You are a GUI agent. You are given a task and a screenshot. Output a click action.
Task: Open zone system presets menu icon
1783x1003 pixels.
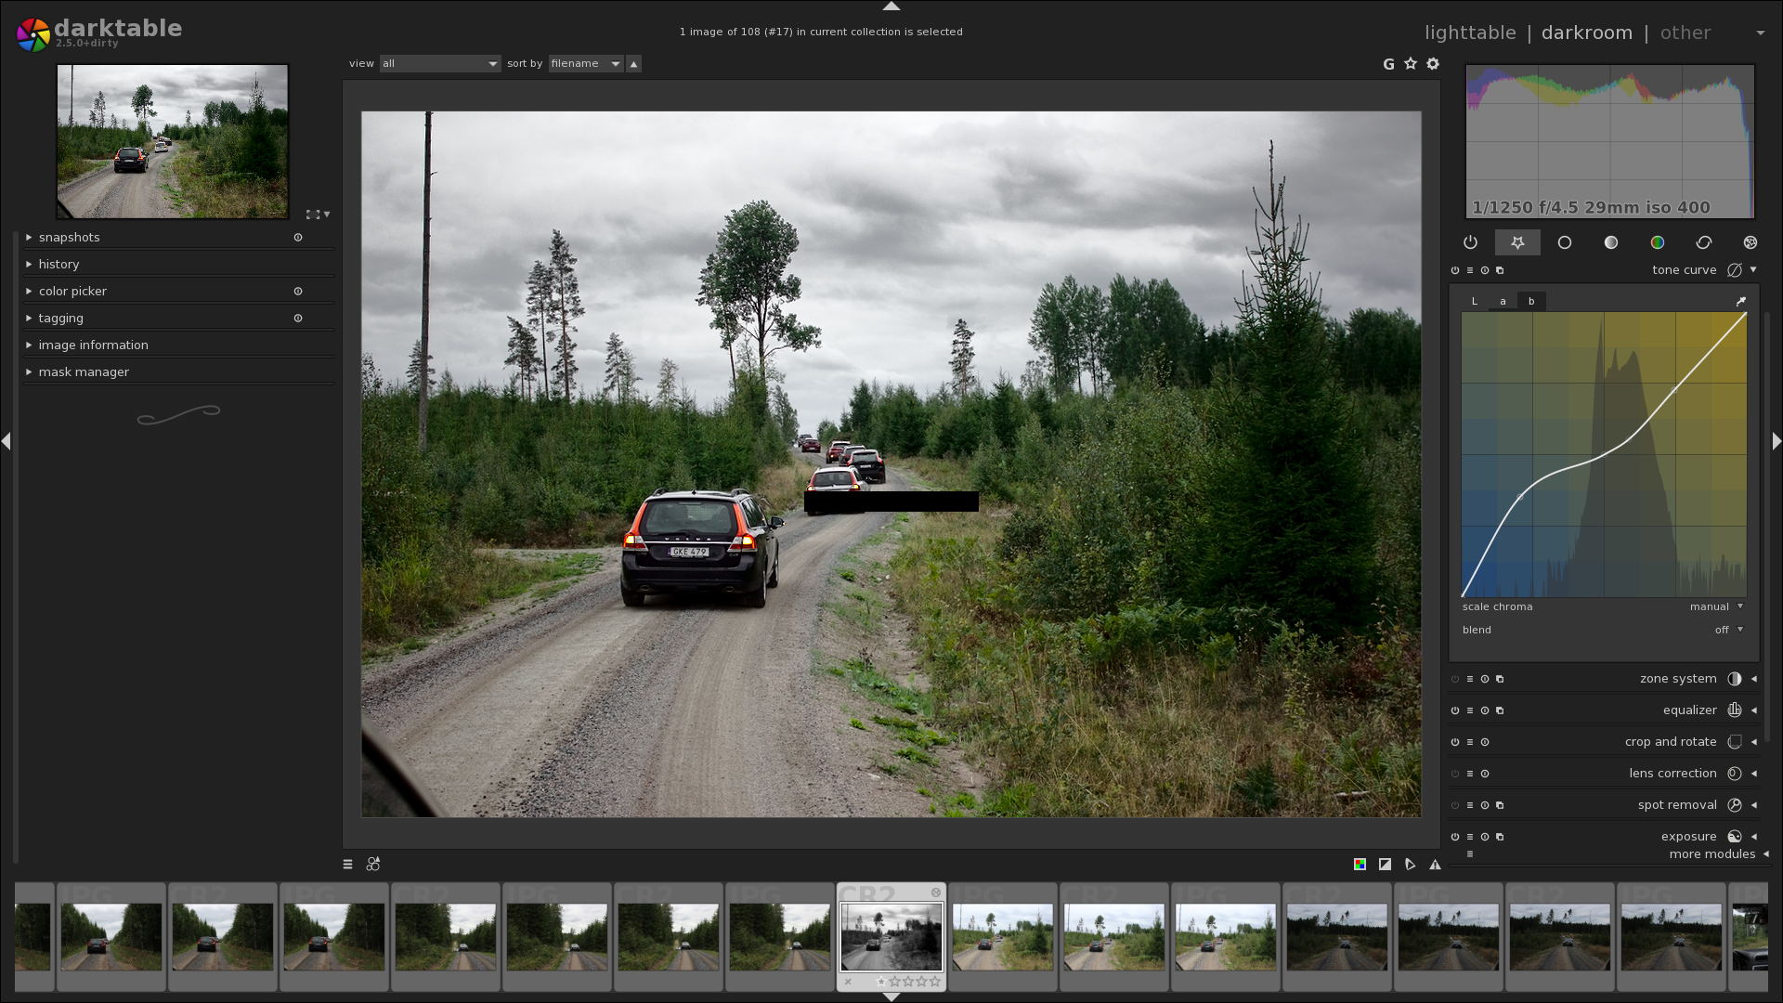(x=1470, y=679)
